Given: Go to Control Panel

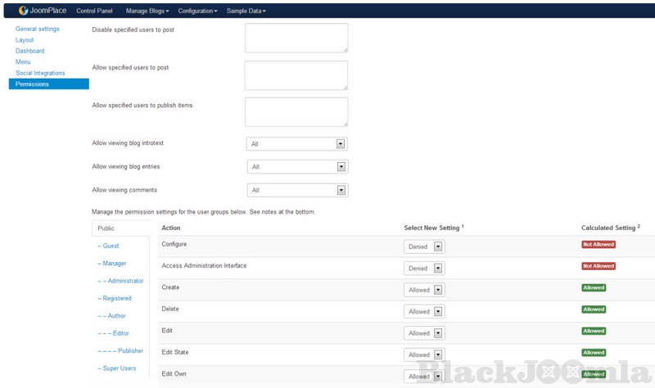Looking at the screenshot, I should pyautogui.click(x=96, y=11).
